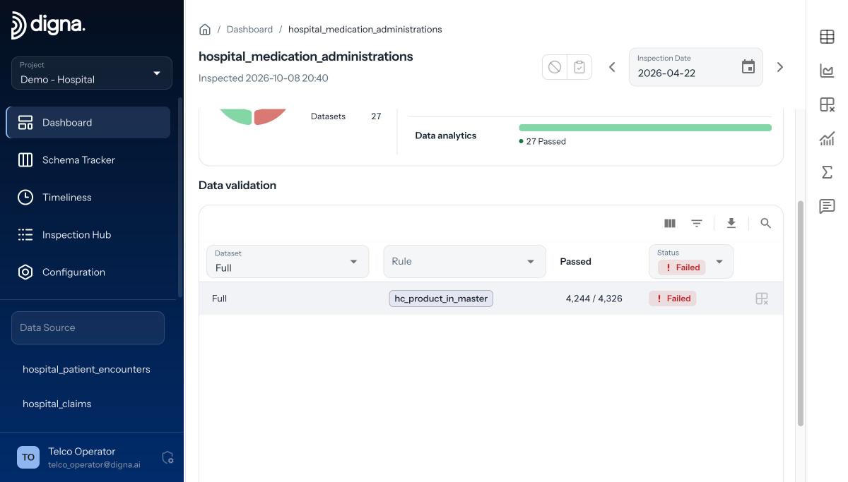The height and width of the screenshot is (482, 848).
Task: Click the Timeliness clock icon
Action: tap(25, 198)
